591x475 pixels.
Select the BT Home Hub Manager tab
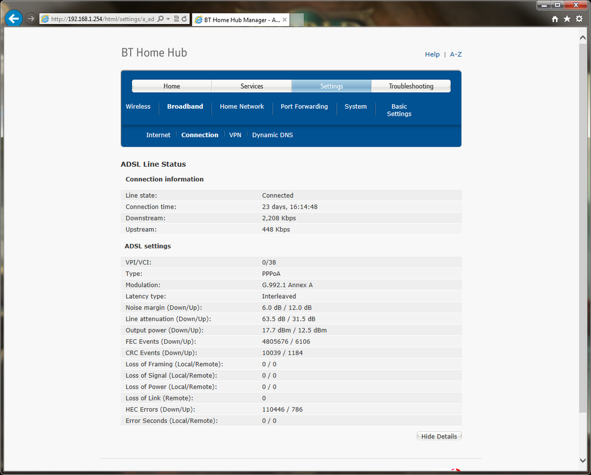coord(240,19)
